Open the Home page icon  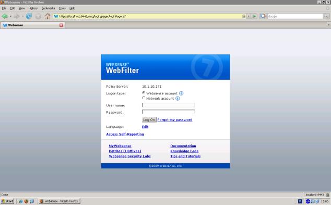(48, 16)
